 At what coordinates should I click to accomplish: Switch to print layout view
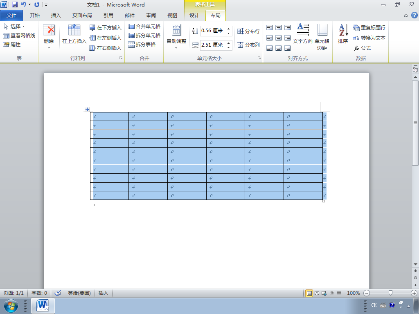(x=309, y=293)
